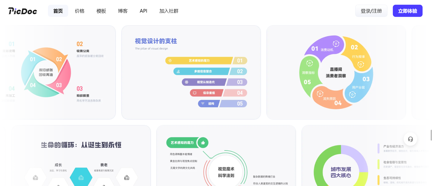This screenshot has height=186, width=432.
Task: Click the purple color bar beside 产业与经济活力
Action: pyautogui.click(x=379, y=148)
